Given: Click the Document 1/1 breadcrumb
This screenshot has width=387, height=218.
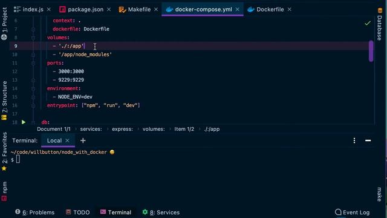Looking at the screenshot, I should click(54, 129).
